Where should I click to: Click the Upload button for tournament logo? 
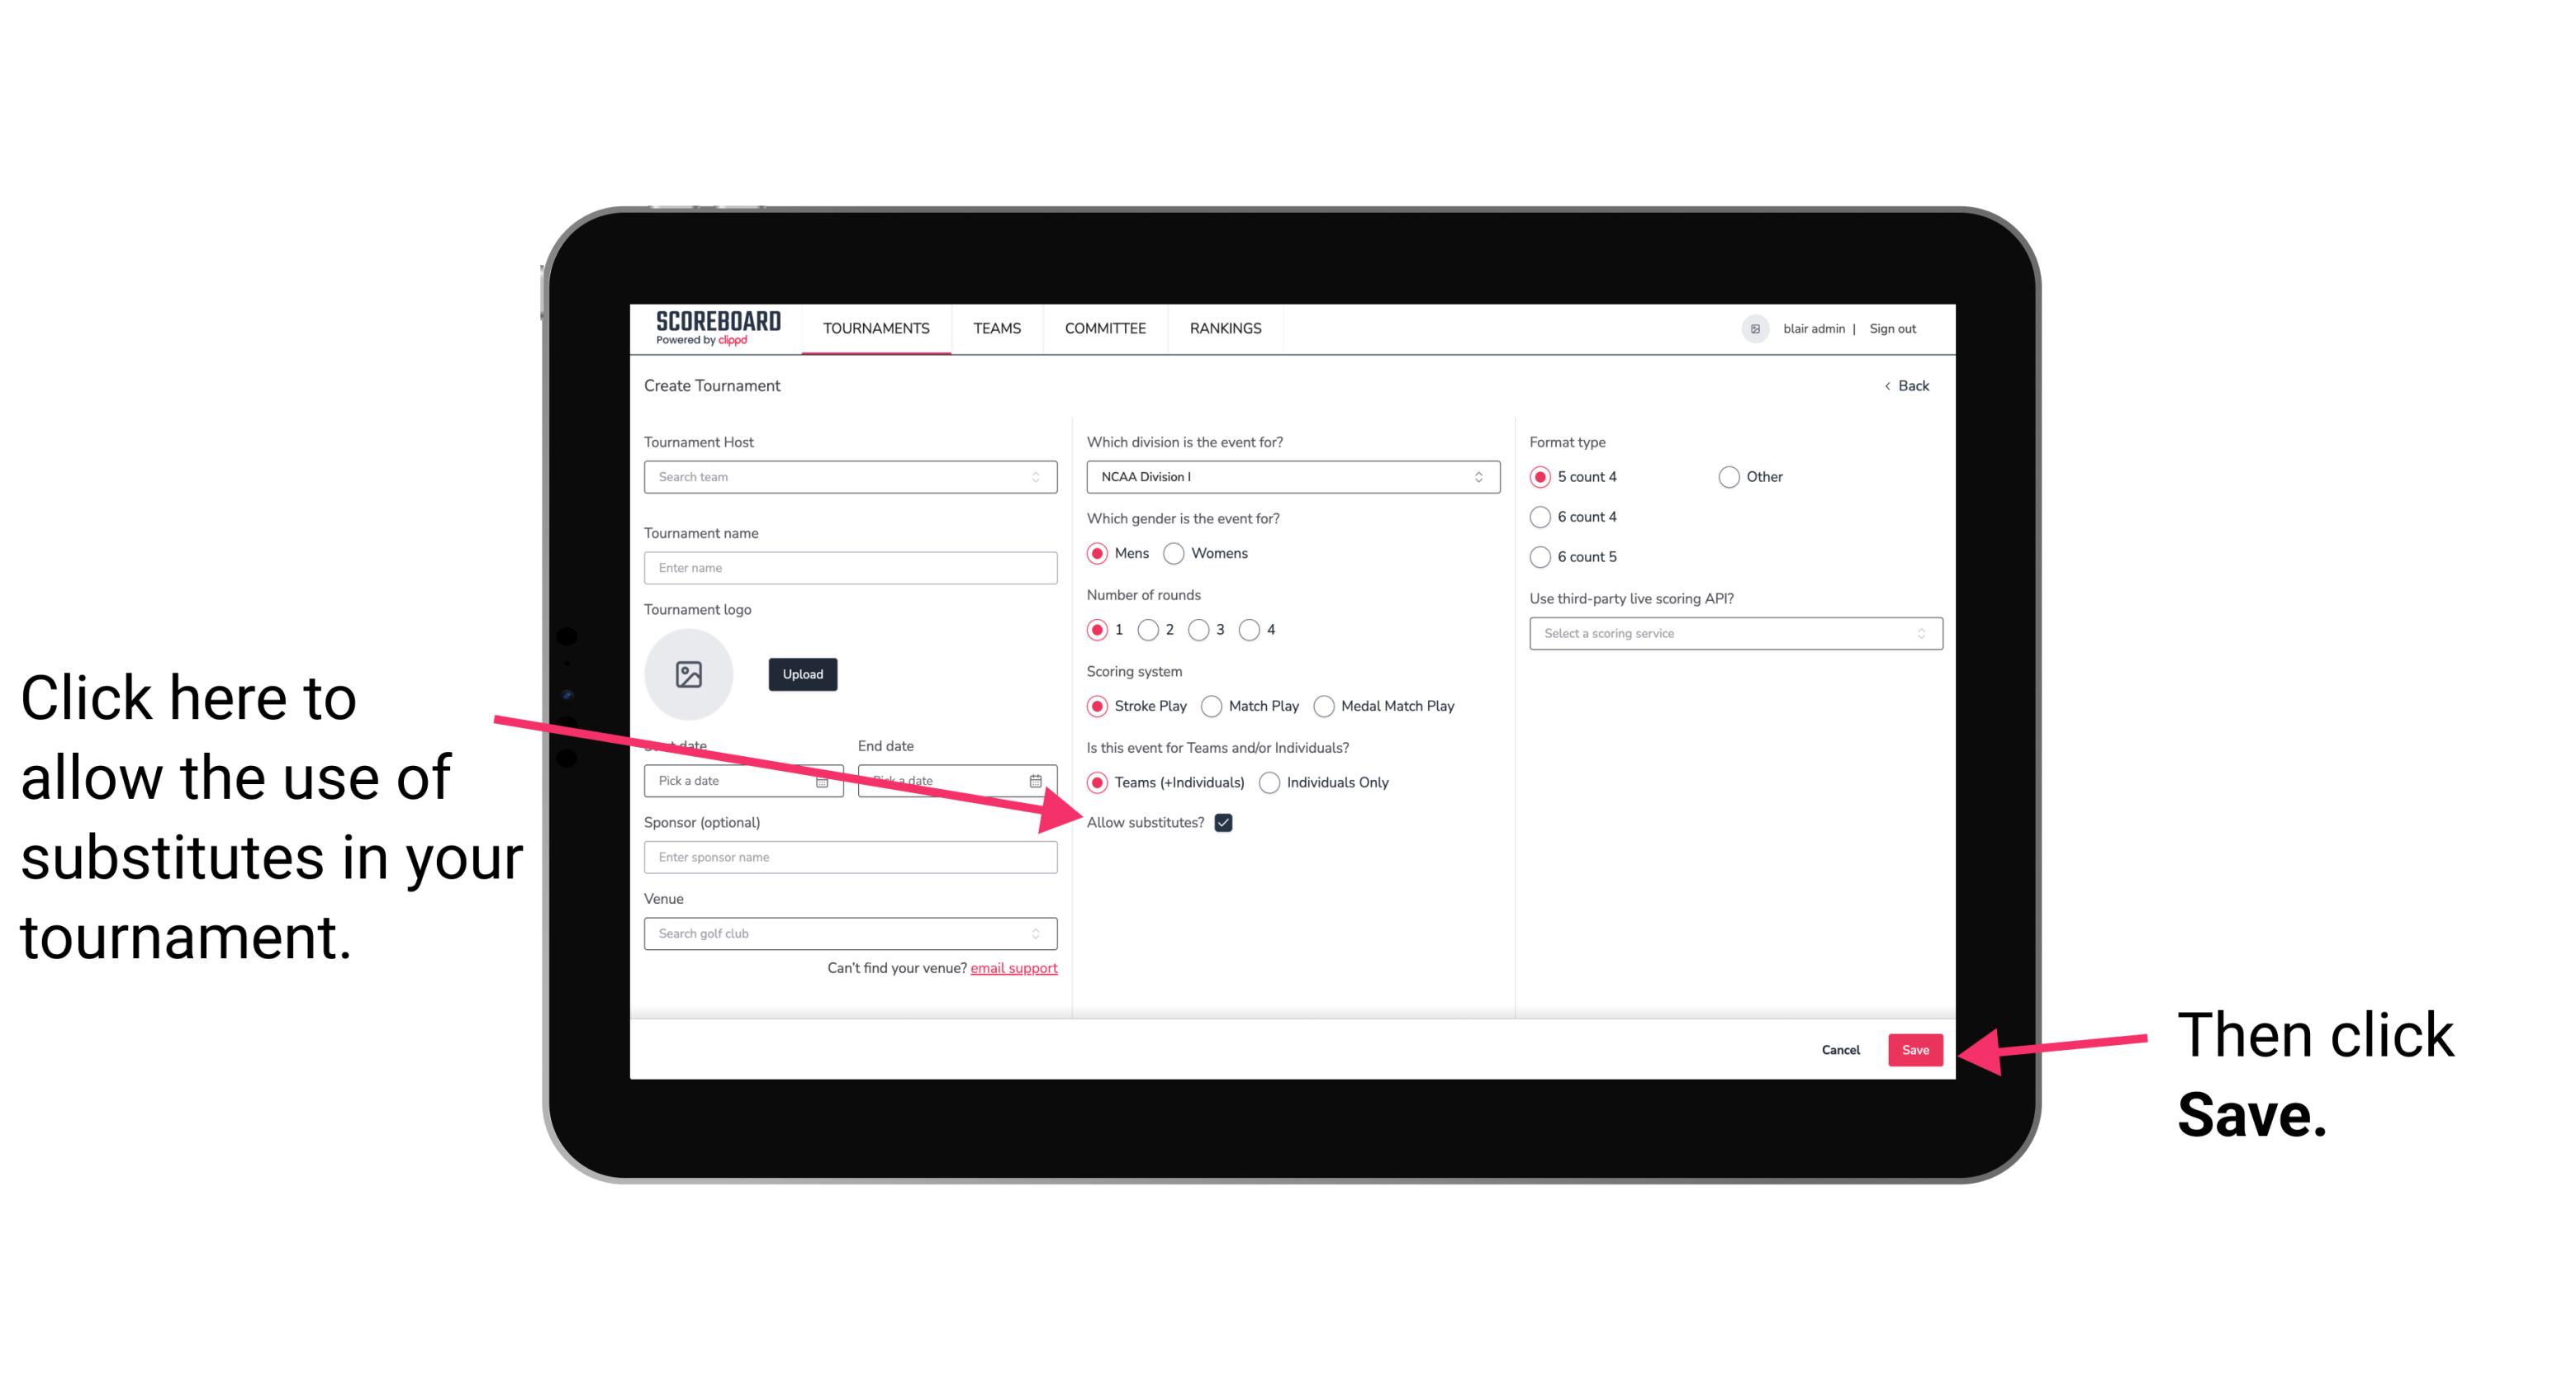800,674
